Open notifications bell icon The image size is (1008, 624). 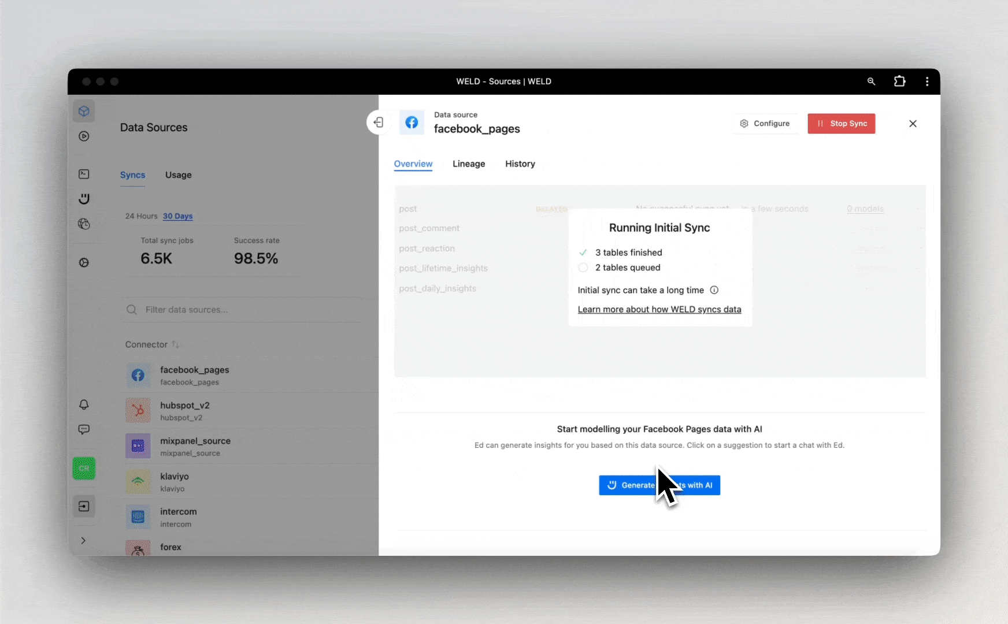click(84, 404)
